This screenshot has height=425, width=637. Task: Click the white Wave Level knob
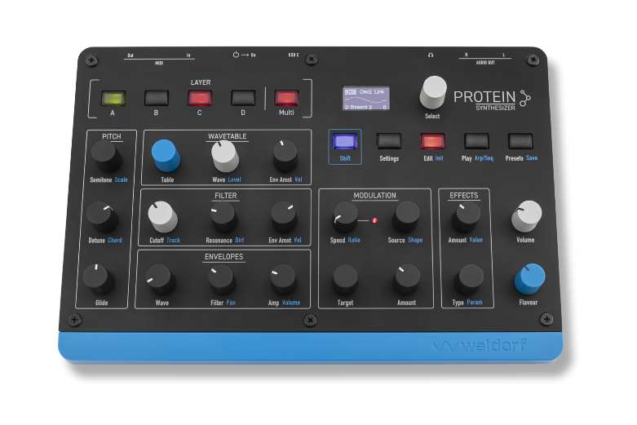[226, 153]
